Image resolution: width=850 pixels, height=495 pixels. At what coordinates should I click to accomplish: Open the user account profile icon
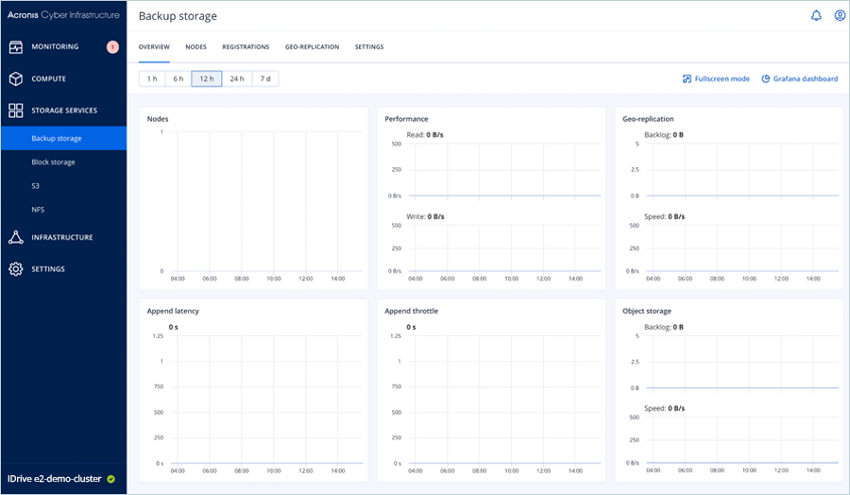point(840,16)
